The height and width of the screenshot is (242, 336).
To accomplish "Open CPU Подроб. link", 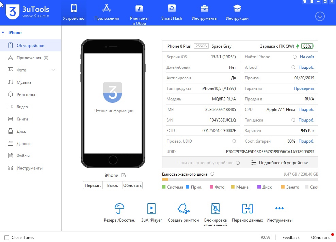I will point(306,110).
